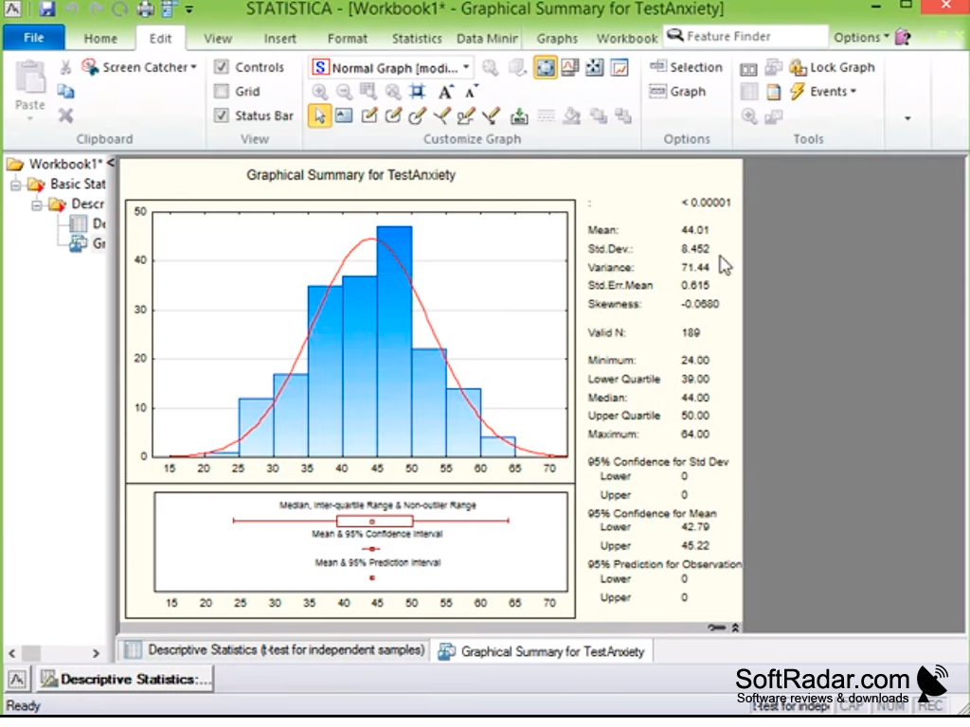This screenshot has height=727, width=970.
Task: Click the Tools panel layout icon
Action: [x=748, y=67]
